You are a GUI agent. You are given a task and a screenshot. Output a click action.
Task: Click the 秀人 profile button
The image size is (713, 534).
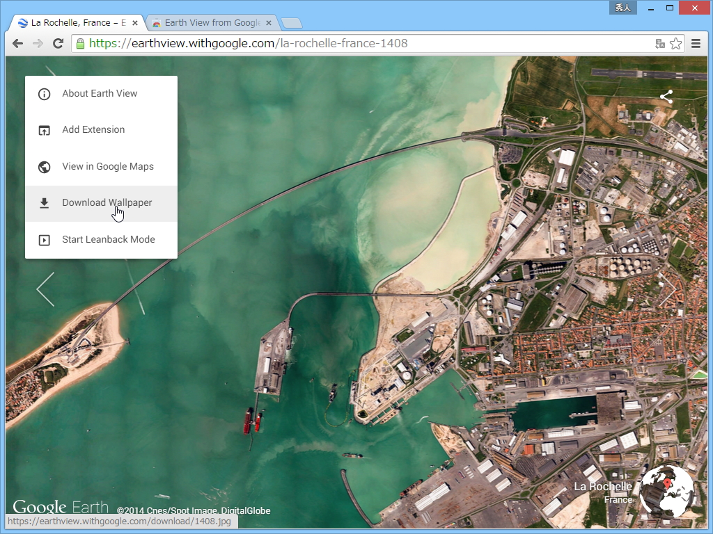pyautogui.click(x=622, y=8)
